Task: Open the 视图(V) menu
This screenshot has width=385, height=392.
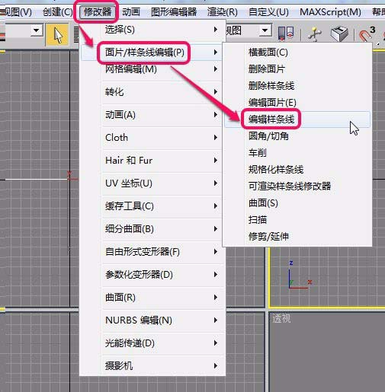Action: click(16, 12)
